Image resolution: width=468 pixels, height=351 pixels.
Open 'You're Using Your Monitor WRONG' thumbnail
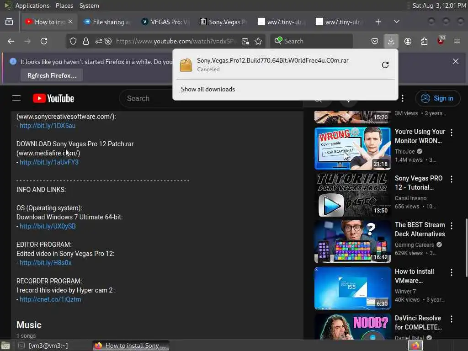(x=352, y=149)
